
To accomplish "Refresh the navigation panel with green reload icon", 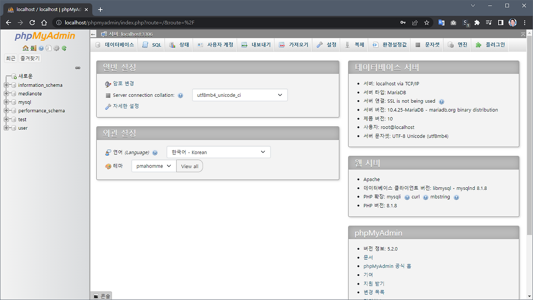I will pos(64,48).
